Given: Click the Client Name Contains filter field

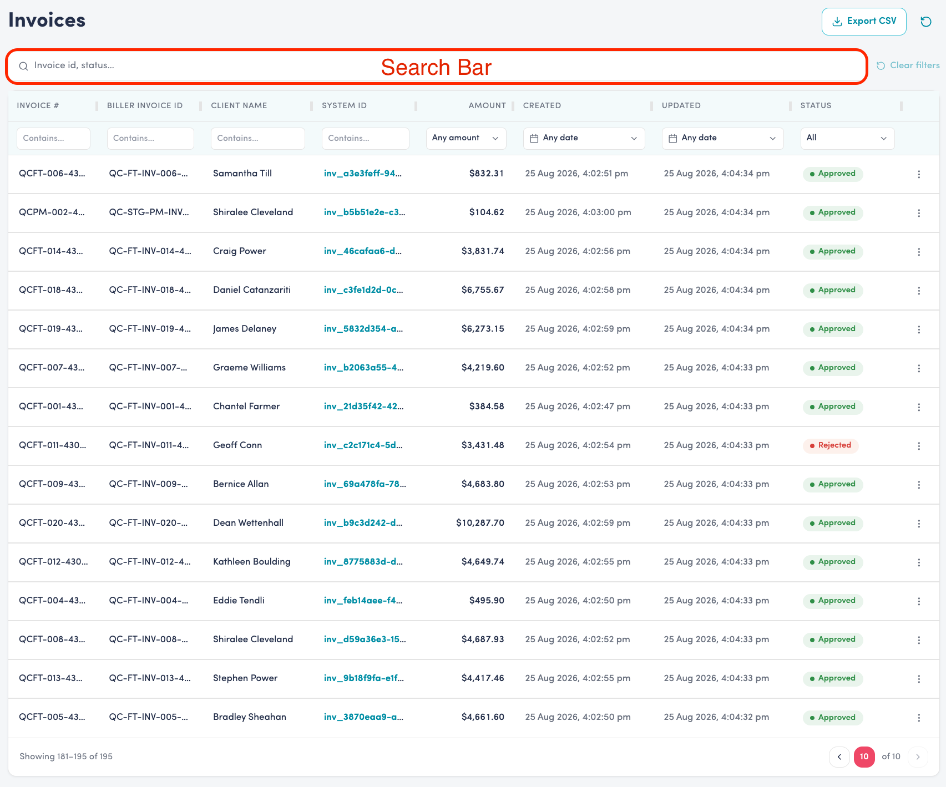Looking at the screenshot, I should click(258, 138).
